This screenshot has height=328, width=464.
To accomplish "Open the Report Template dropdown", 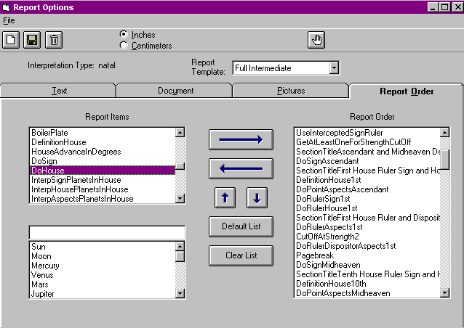I will [334, 68].
